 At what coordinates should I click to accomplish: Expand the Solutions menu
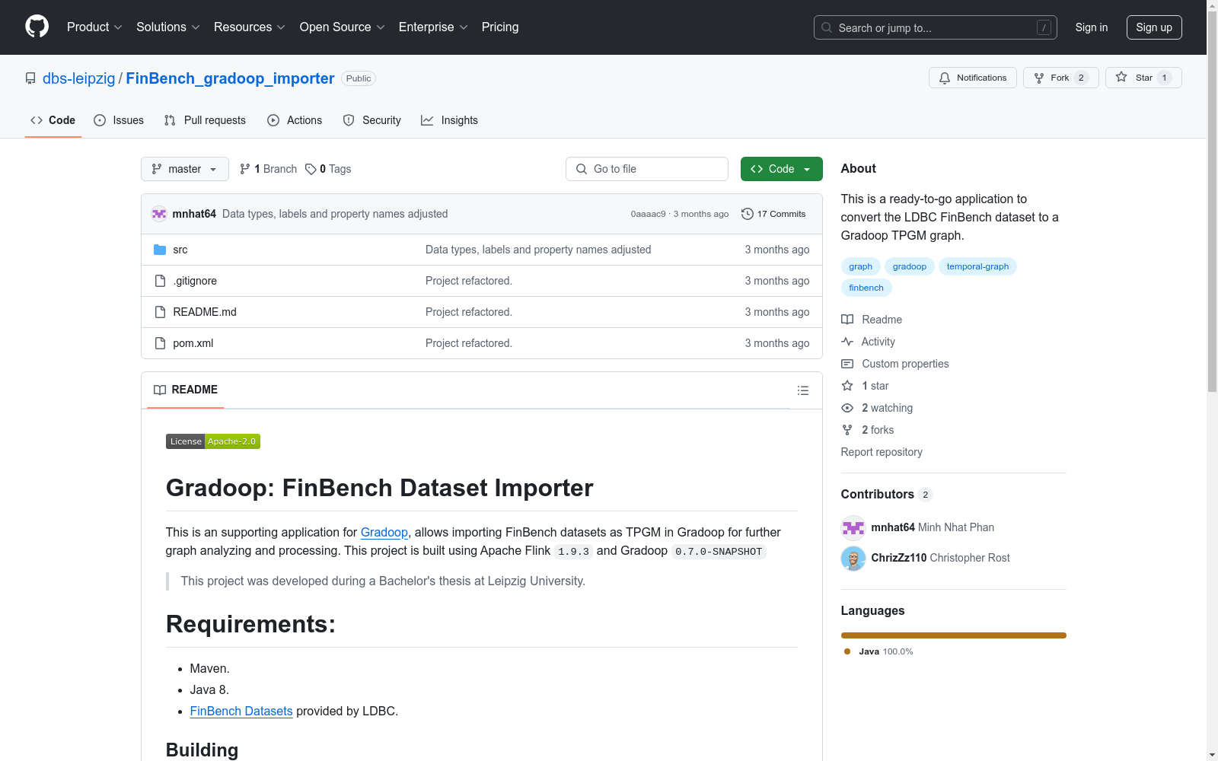[x=168, y=27]
